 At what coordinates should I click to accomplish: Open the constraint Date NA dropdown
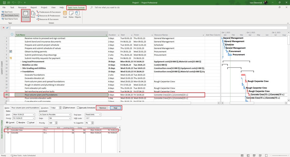coord(70,118)
